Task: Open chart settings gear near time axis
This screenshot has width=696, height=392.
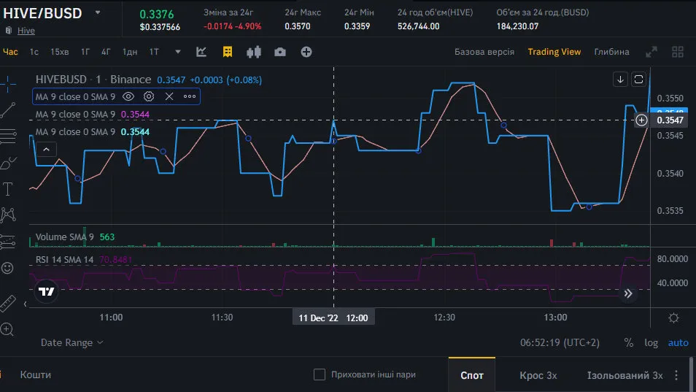Action: (674, 318)
